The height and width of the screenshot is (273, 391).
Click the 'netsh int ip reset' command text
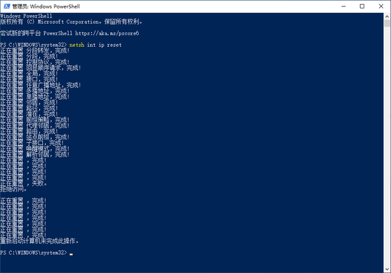click(96, 45)
